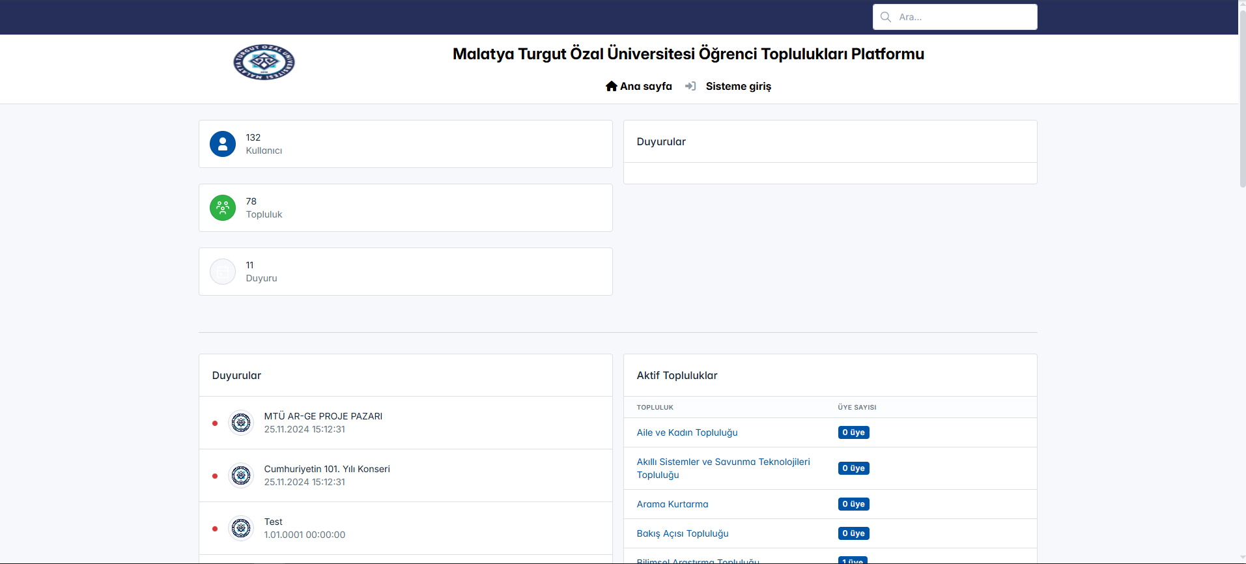Image resolution: width=1246 pixels, height=564 pixels.
Task: Click avatar icon next to MTÜ AR-GE PROJE PAZARI
Action: [241, 423]
